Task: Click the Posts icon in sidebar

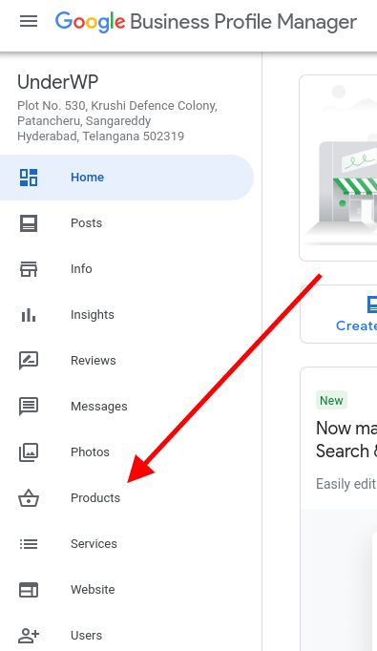Action: [x=29, y=223]
